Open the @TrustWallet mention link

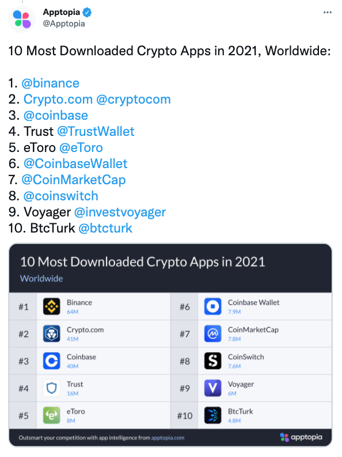pyautogui.click(x=96, y=131)
